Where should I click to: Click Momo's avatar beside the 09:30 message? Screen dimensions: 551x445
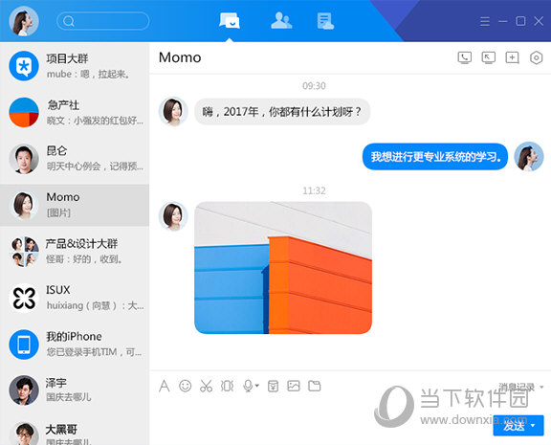[x=173, y=111]
